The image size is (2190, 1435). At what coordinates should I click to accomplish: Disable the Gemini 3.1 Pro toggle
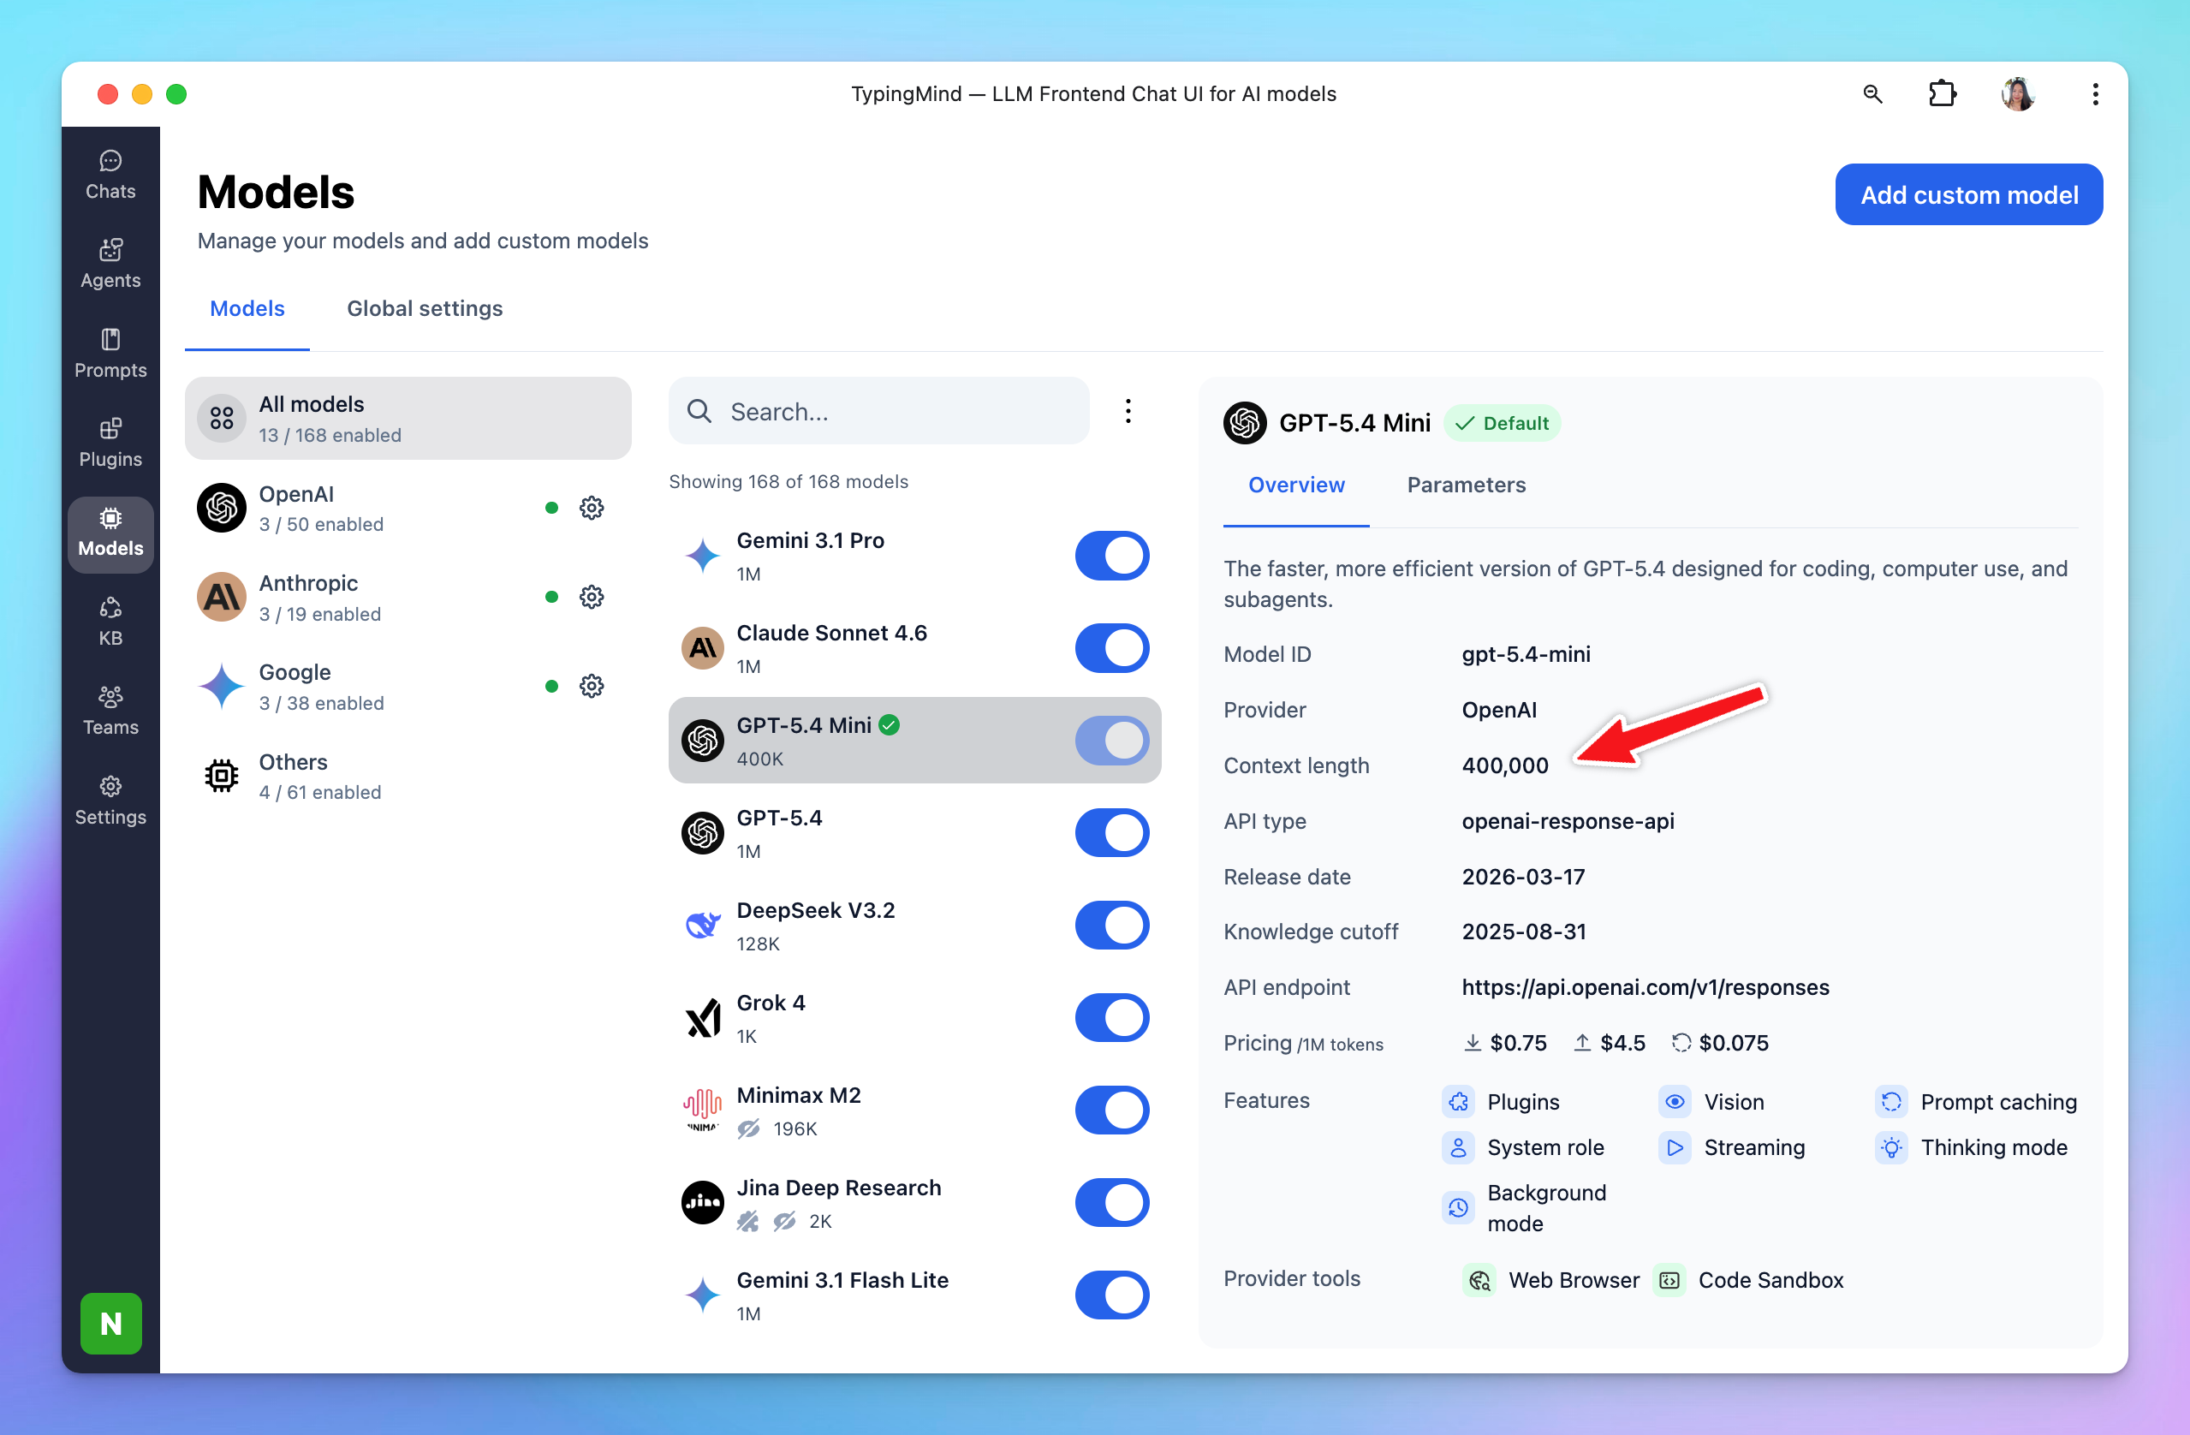tap(1111, 556)
